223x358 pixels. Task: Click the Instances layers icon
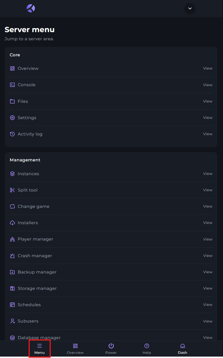coord(12,174)
